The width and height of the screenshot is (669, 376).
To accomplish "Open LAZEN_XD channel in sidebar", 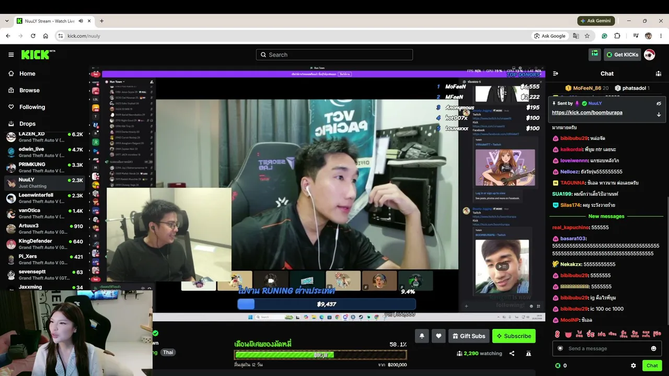I will [x=44, y=137].
